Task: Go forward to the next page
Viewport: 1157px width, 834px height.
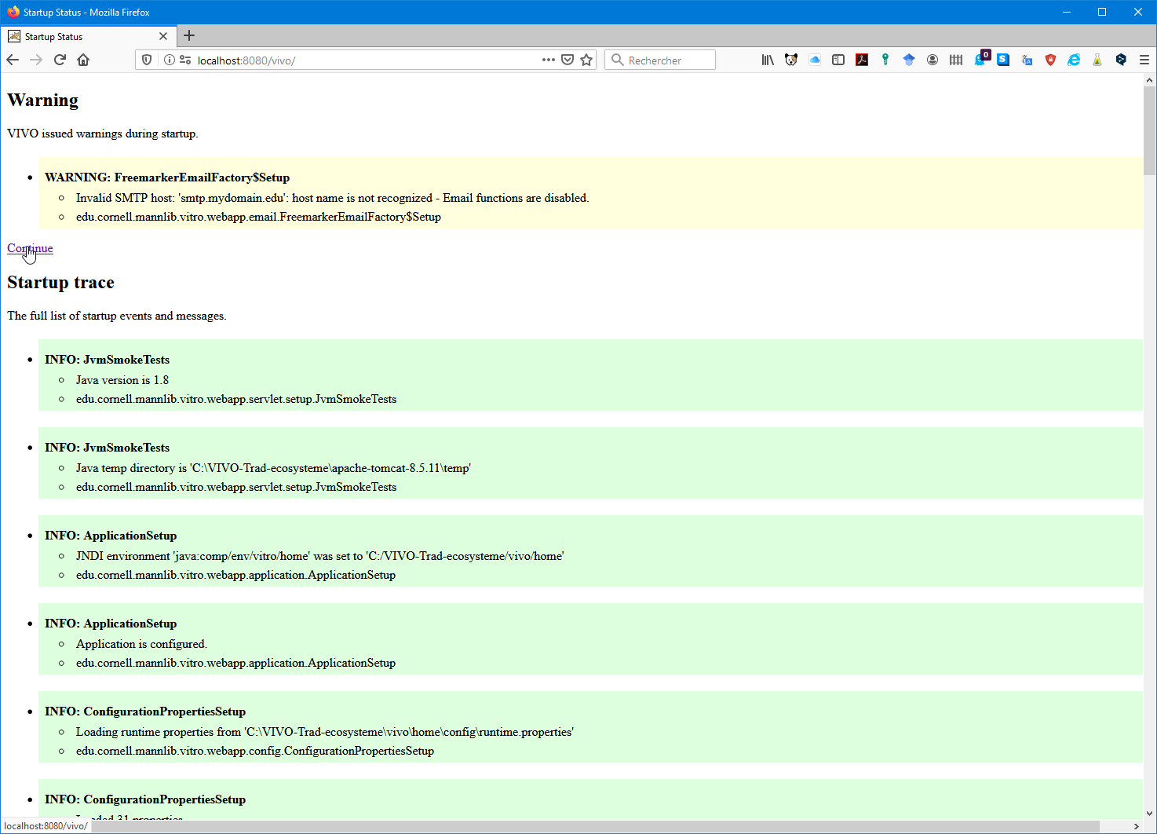Action: tap(36, 60)
